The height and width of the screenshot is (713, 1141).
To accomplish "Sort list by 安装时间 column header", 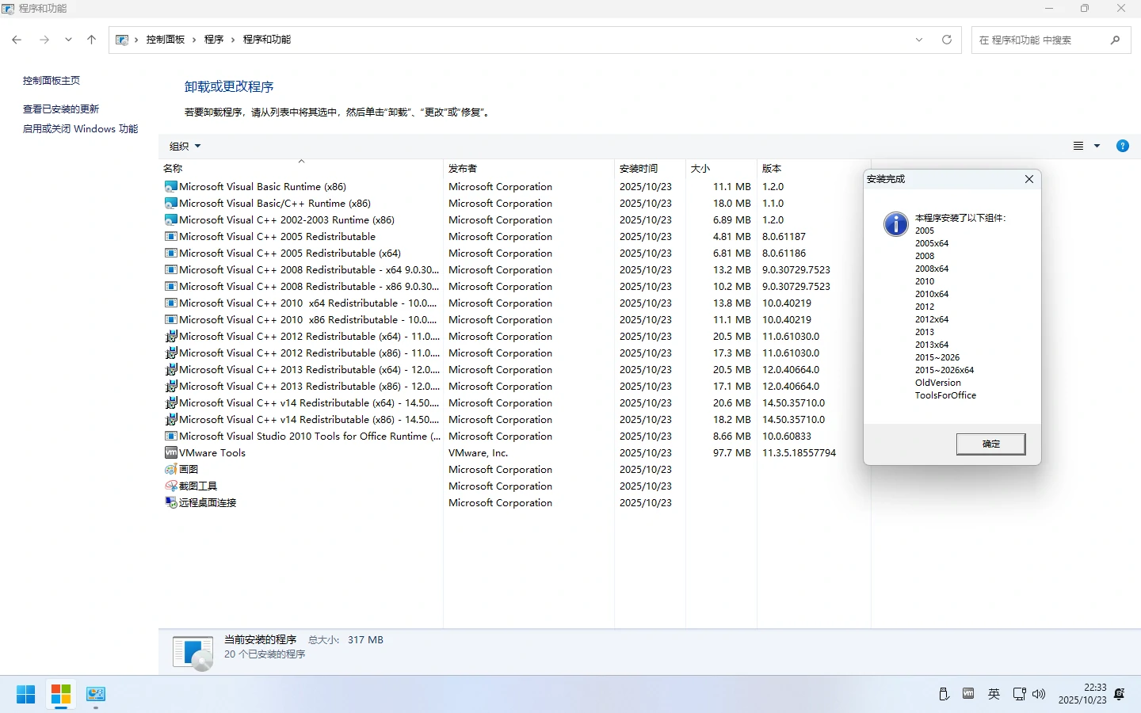I will 639,169.
